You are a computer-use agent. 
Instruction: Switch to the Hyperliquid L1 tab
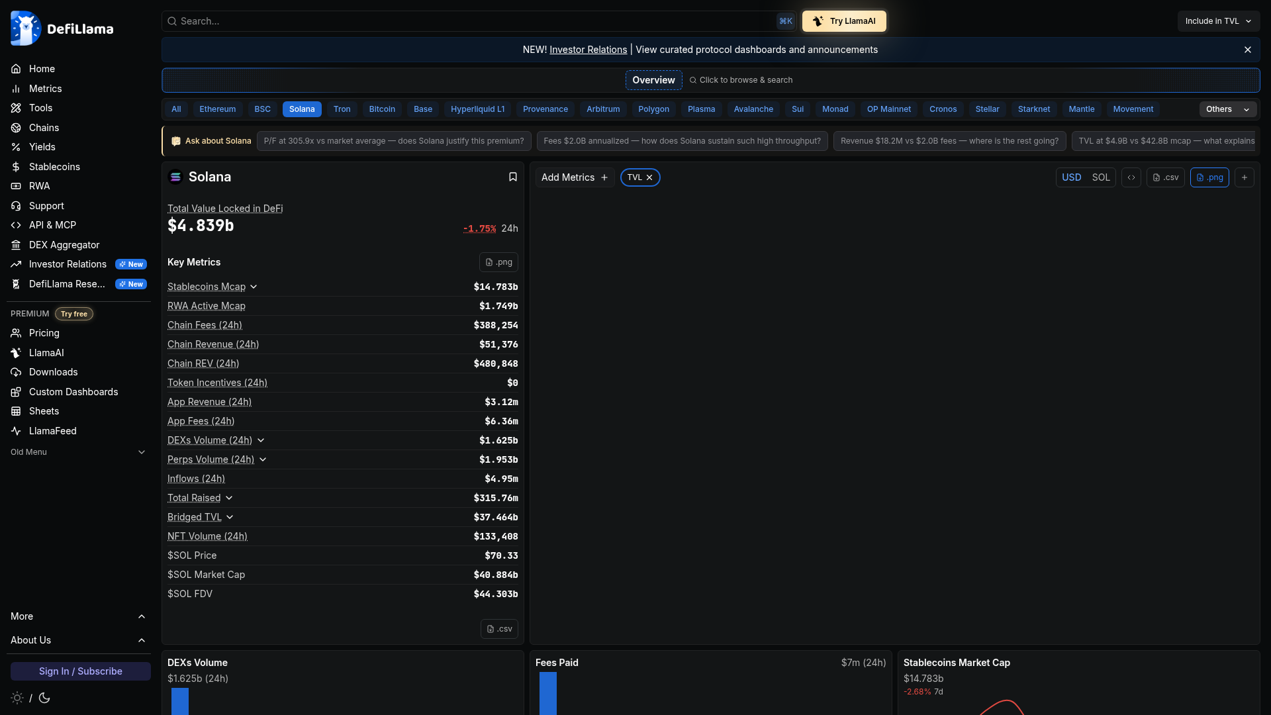click(478, 109)
